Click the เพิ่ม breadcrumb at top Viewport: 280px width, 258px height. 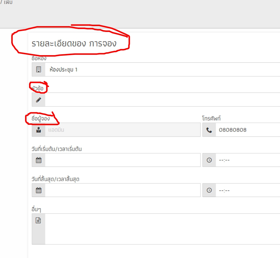pos(8,2)
